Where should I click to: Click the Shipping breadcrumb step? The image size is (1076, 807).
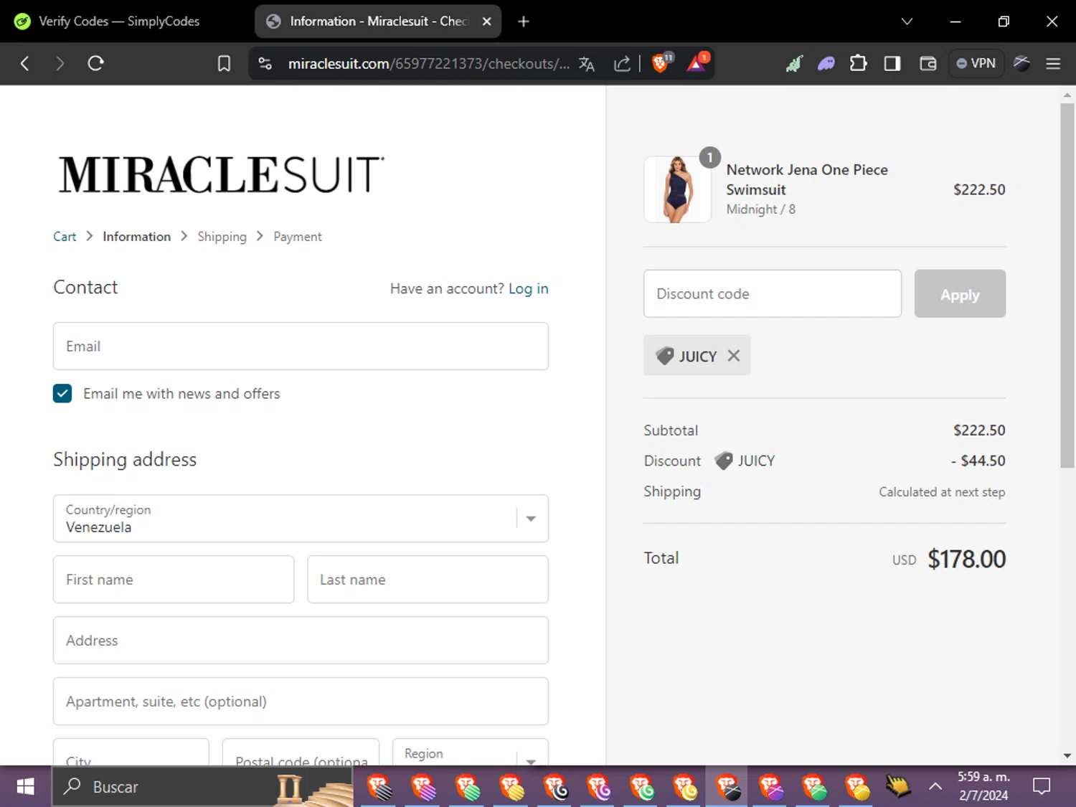coord(222,237)
